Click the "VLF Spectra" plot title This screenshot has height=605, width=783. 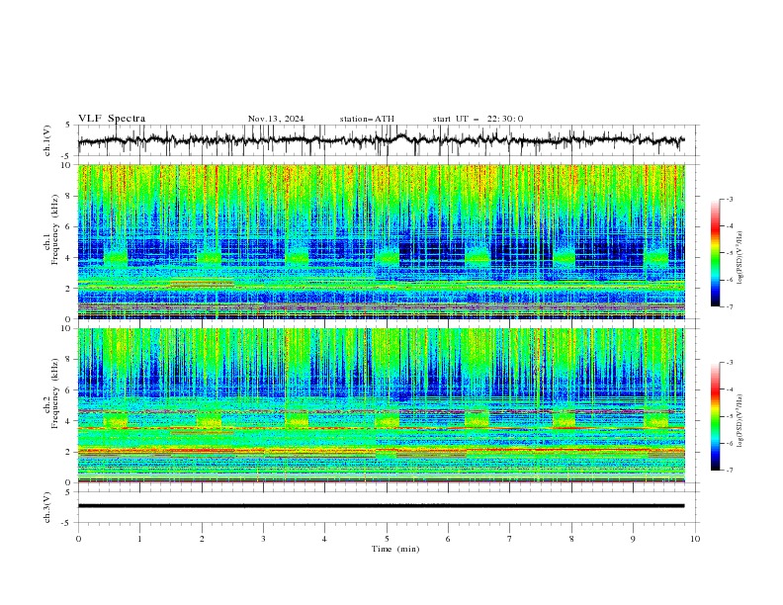[112, 119]
